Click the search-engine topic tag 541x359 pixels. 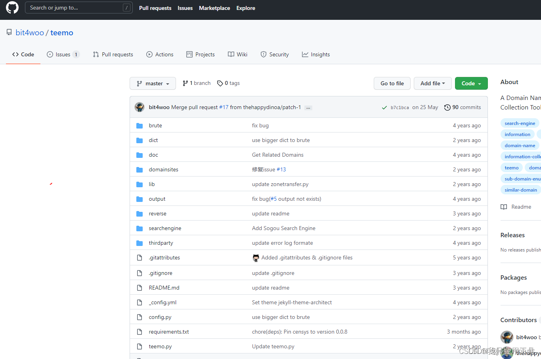coord(520,123)
